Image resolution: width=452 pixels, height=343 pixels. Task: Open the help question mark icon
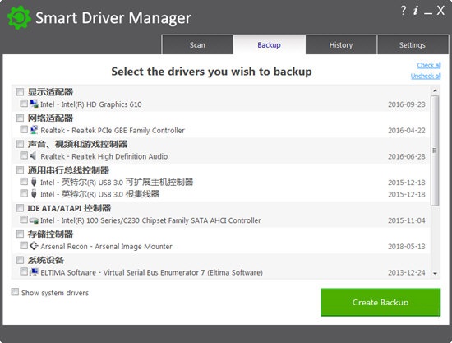pyautogui.click(x=404, y=11)
